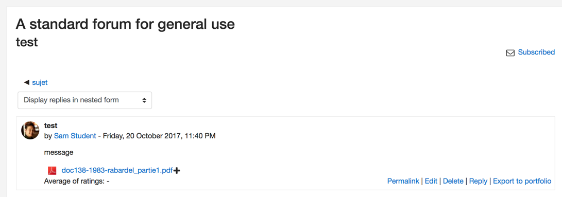Click the message body text

pos(59,153)
